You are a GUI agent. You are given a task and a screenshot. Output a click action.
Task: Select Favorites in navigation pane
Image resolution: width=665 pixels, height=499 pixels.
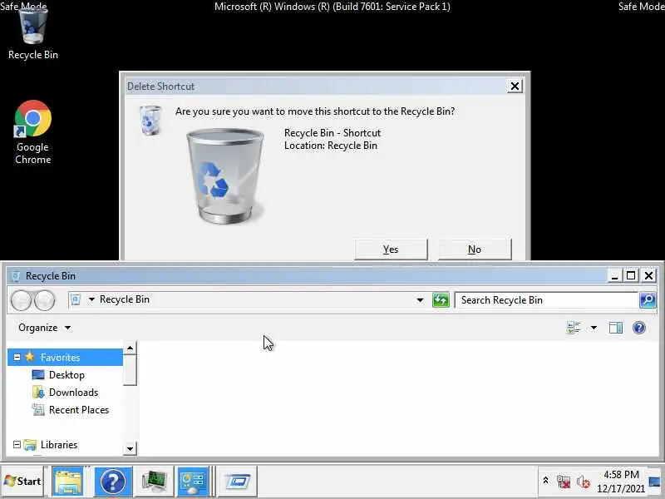(x=60, y=358)
